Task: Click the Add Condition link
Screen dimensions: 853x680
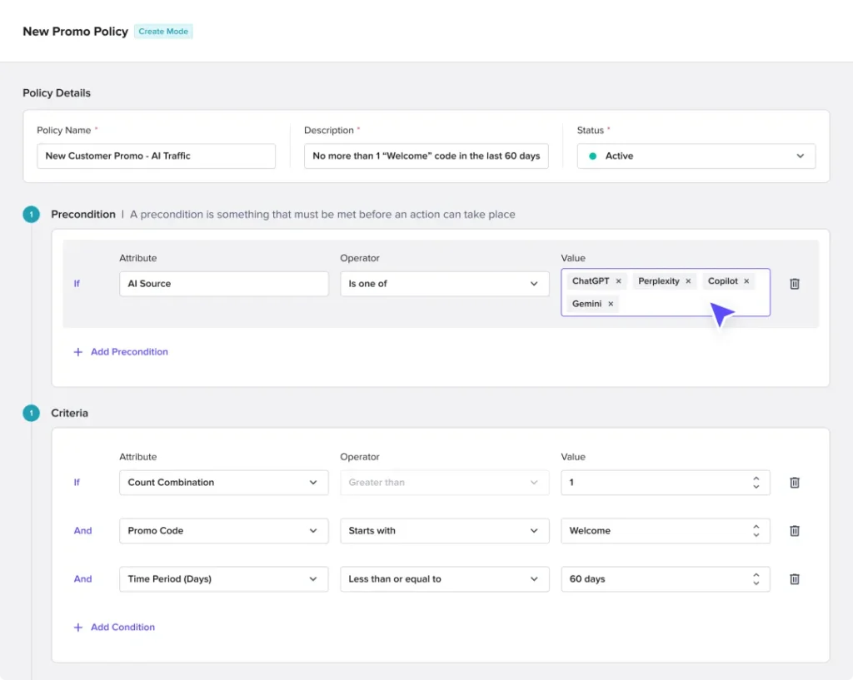Action: (123, 628)
